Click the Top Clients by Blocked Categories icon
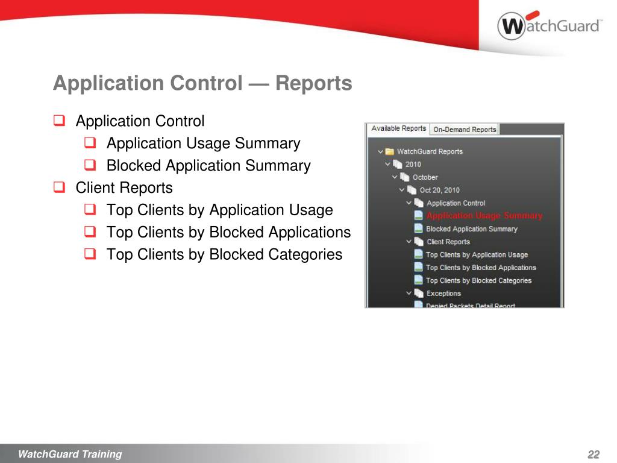The image size is (617, 463). pos(418,280)
